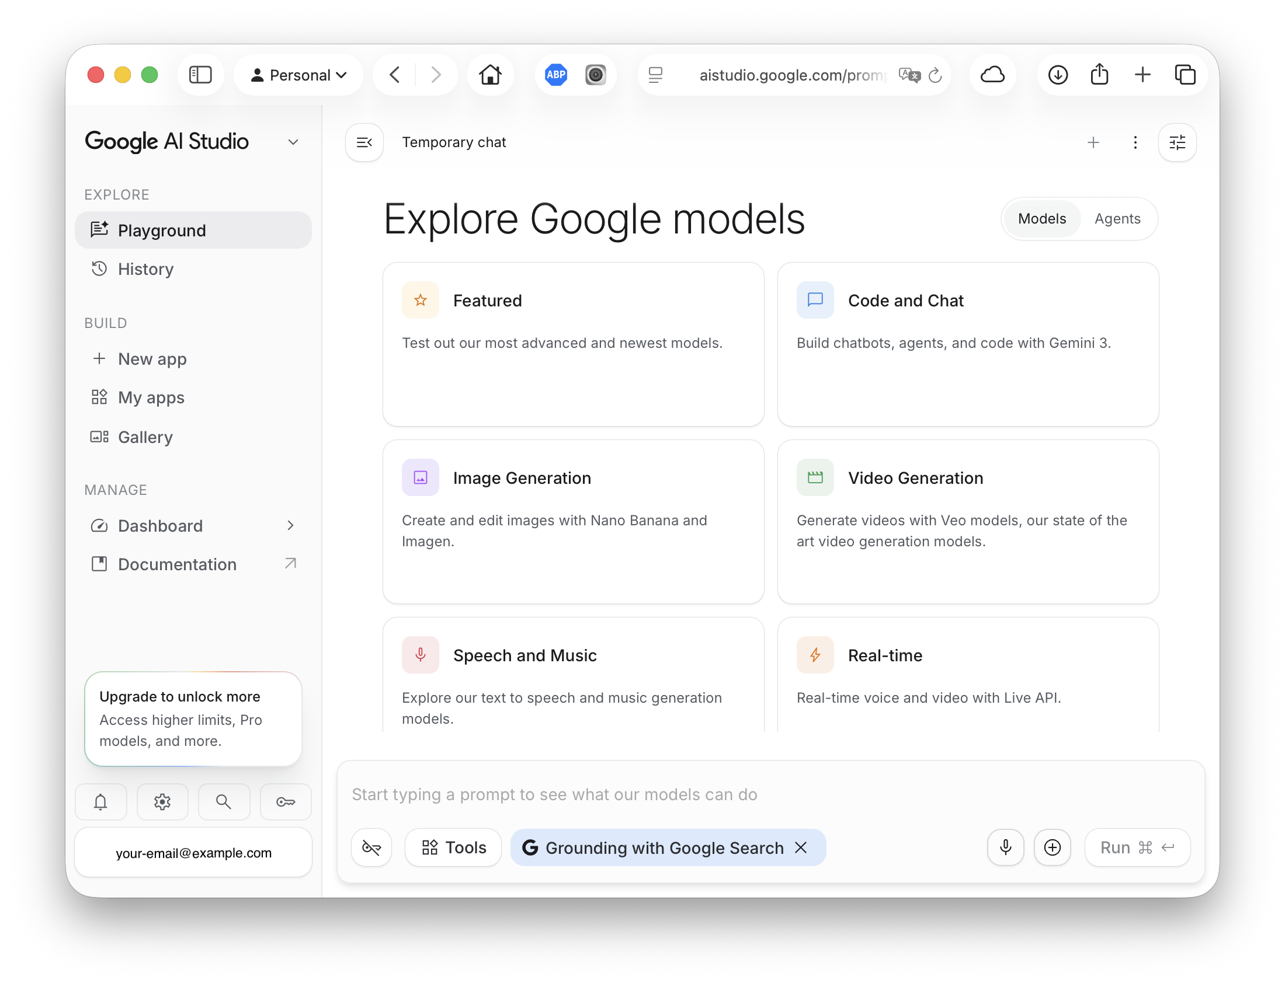Open the Video Generation card
1285x984 pixels.
968,521
